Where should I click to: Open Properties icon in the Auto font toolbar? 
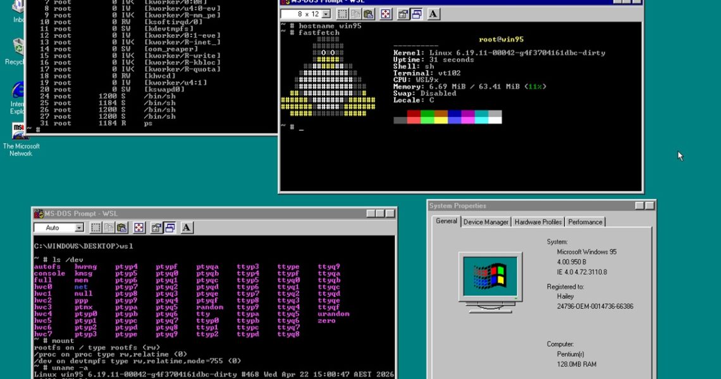pyautogui.click(x=156, y=227)
